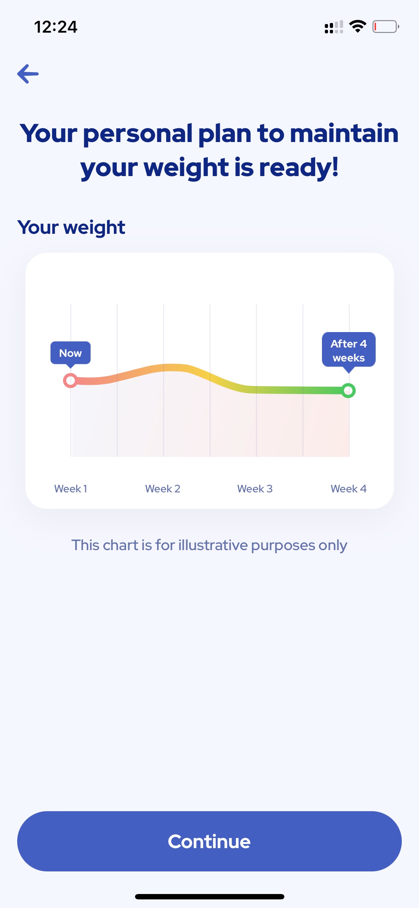The image size is (419, 908).
Task: Tap the cellular signal strength icon
Action: point(334,27)
